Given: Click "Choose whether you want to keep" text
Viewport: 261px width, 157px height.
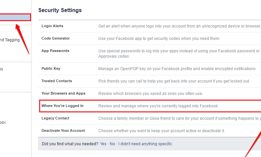Looking at the screenshot, I should [x=162, y=130].
